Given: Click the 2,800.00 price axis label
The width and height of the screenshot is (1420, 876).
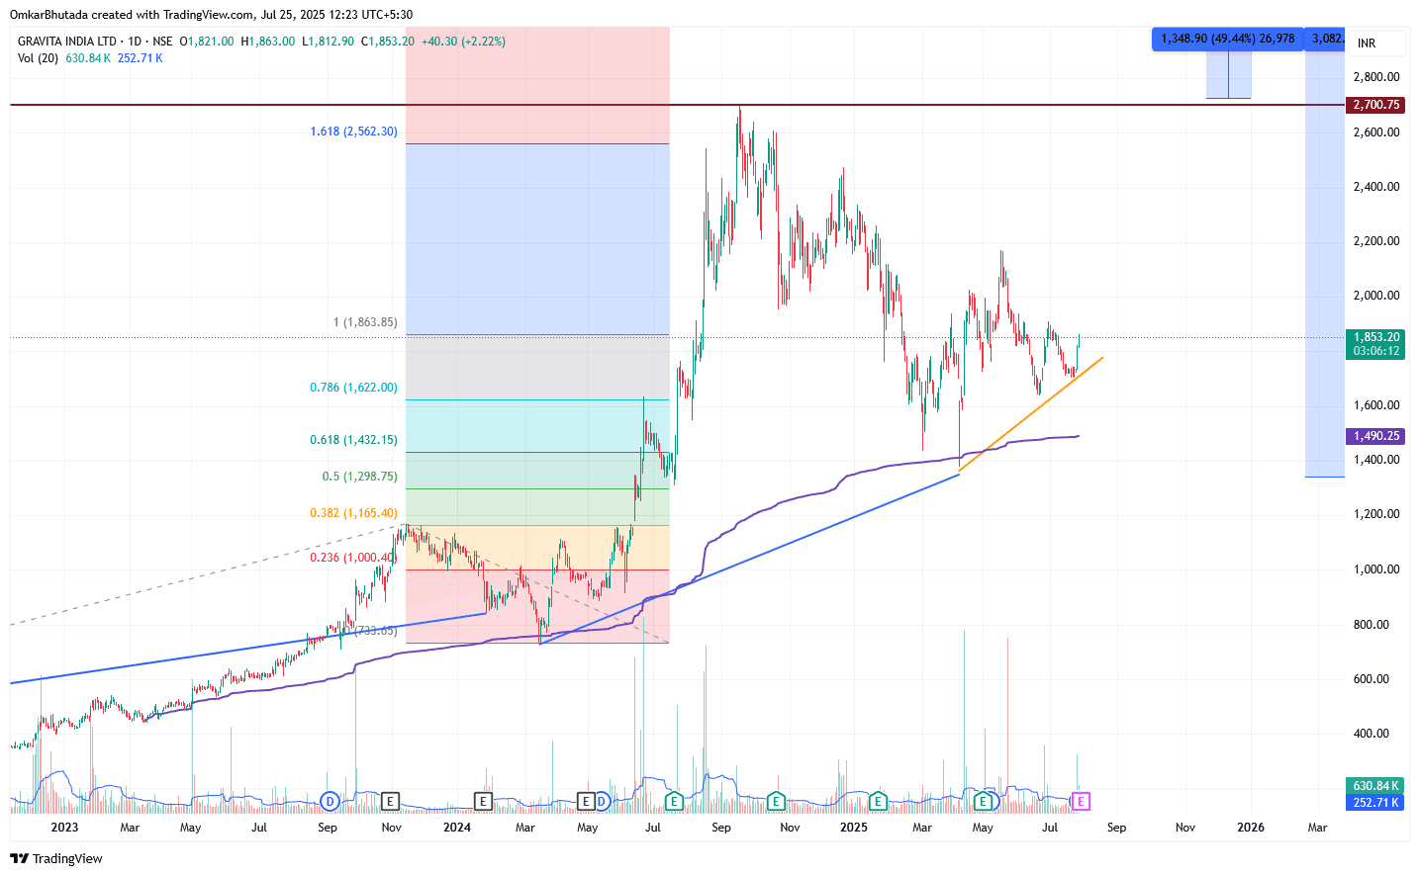Looking at the screenshot, I should click(x=1376, y=77).
